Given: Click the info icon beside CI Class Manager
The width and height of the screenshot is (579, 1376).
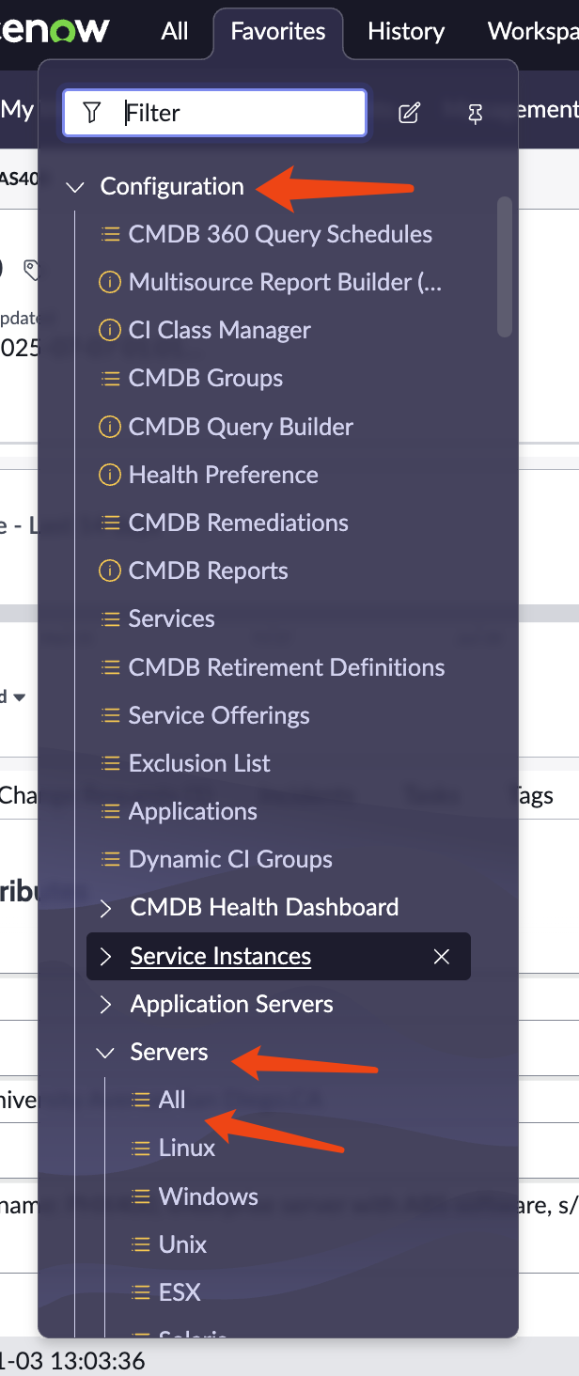Looking at the screenshot, I should click(x=110, y=331).
